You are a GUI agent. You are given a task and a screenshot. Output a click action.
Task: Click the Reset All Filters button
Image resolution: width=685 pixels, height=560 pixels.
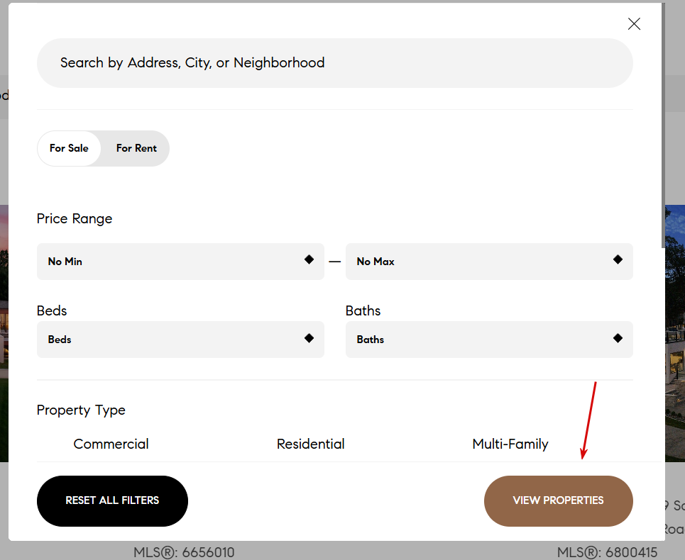pos(112,500)
